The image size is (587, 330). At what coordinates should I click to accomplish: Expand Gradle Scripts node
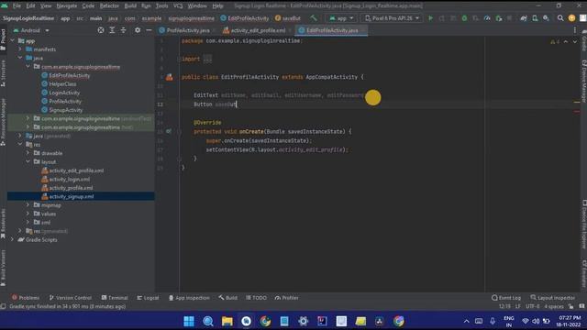tap(12, 239)
